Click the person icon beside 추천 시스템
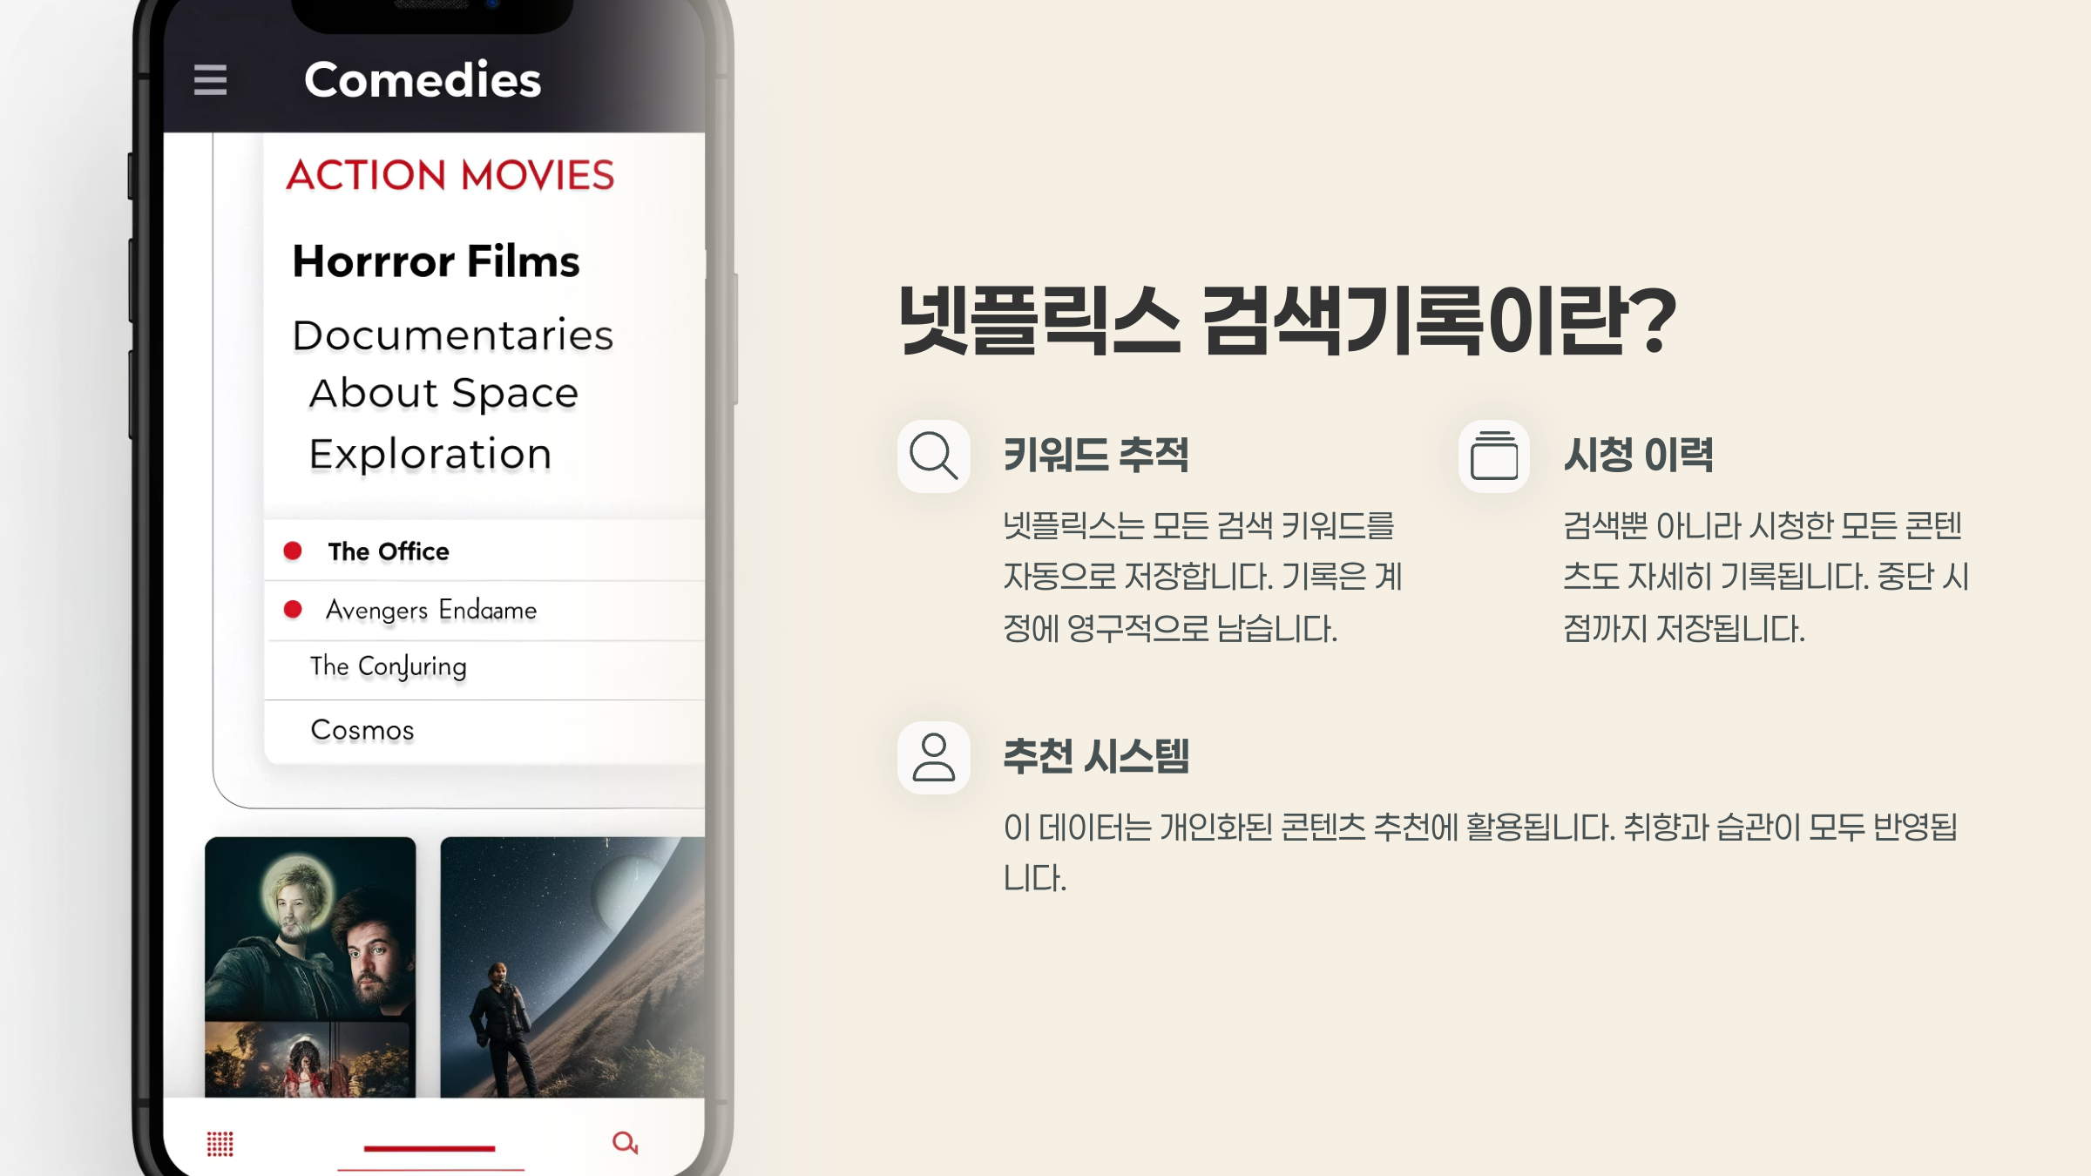 (x=933, y=757)
